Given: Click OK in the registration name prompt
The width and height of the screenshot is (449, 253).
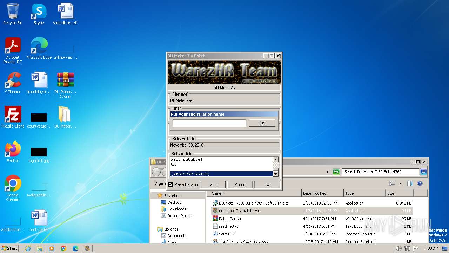Looking at the screenshot, I should (x=262, y=123).
